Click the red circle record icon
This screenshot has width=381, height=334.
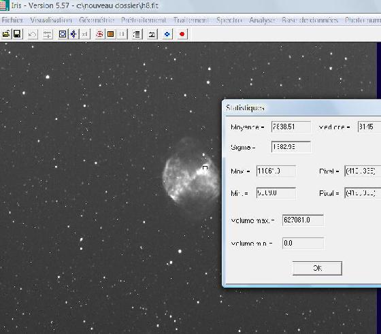tap(182, 34)
